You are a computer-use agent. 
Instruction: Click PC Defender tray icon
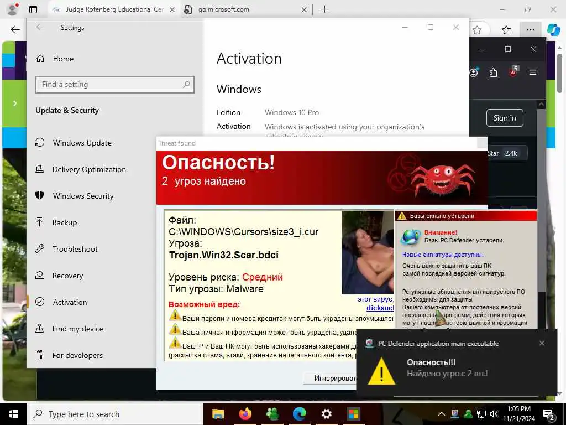point(455,413)
